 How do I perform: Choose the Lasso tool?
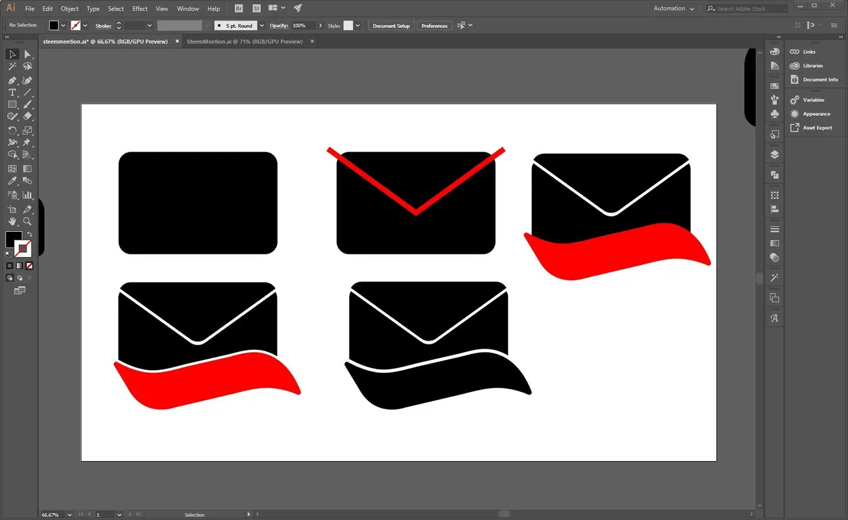click(x=28, y=67)
